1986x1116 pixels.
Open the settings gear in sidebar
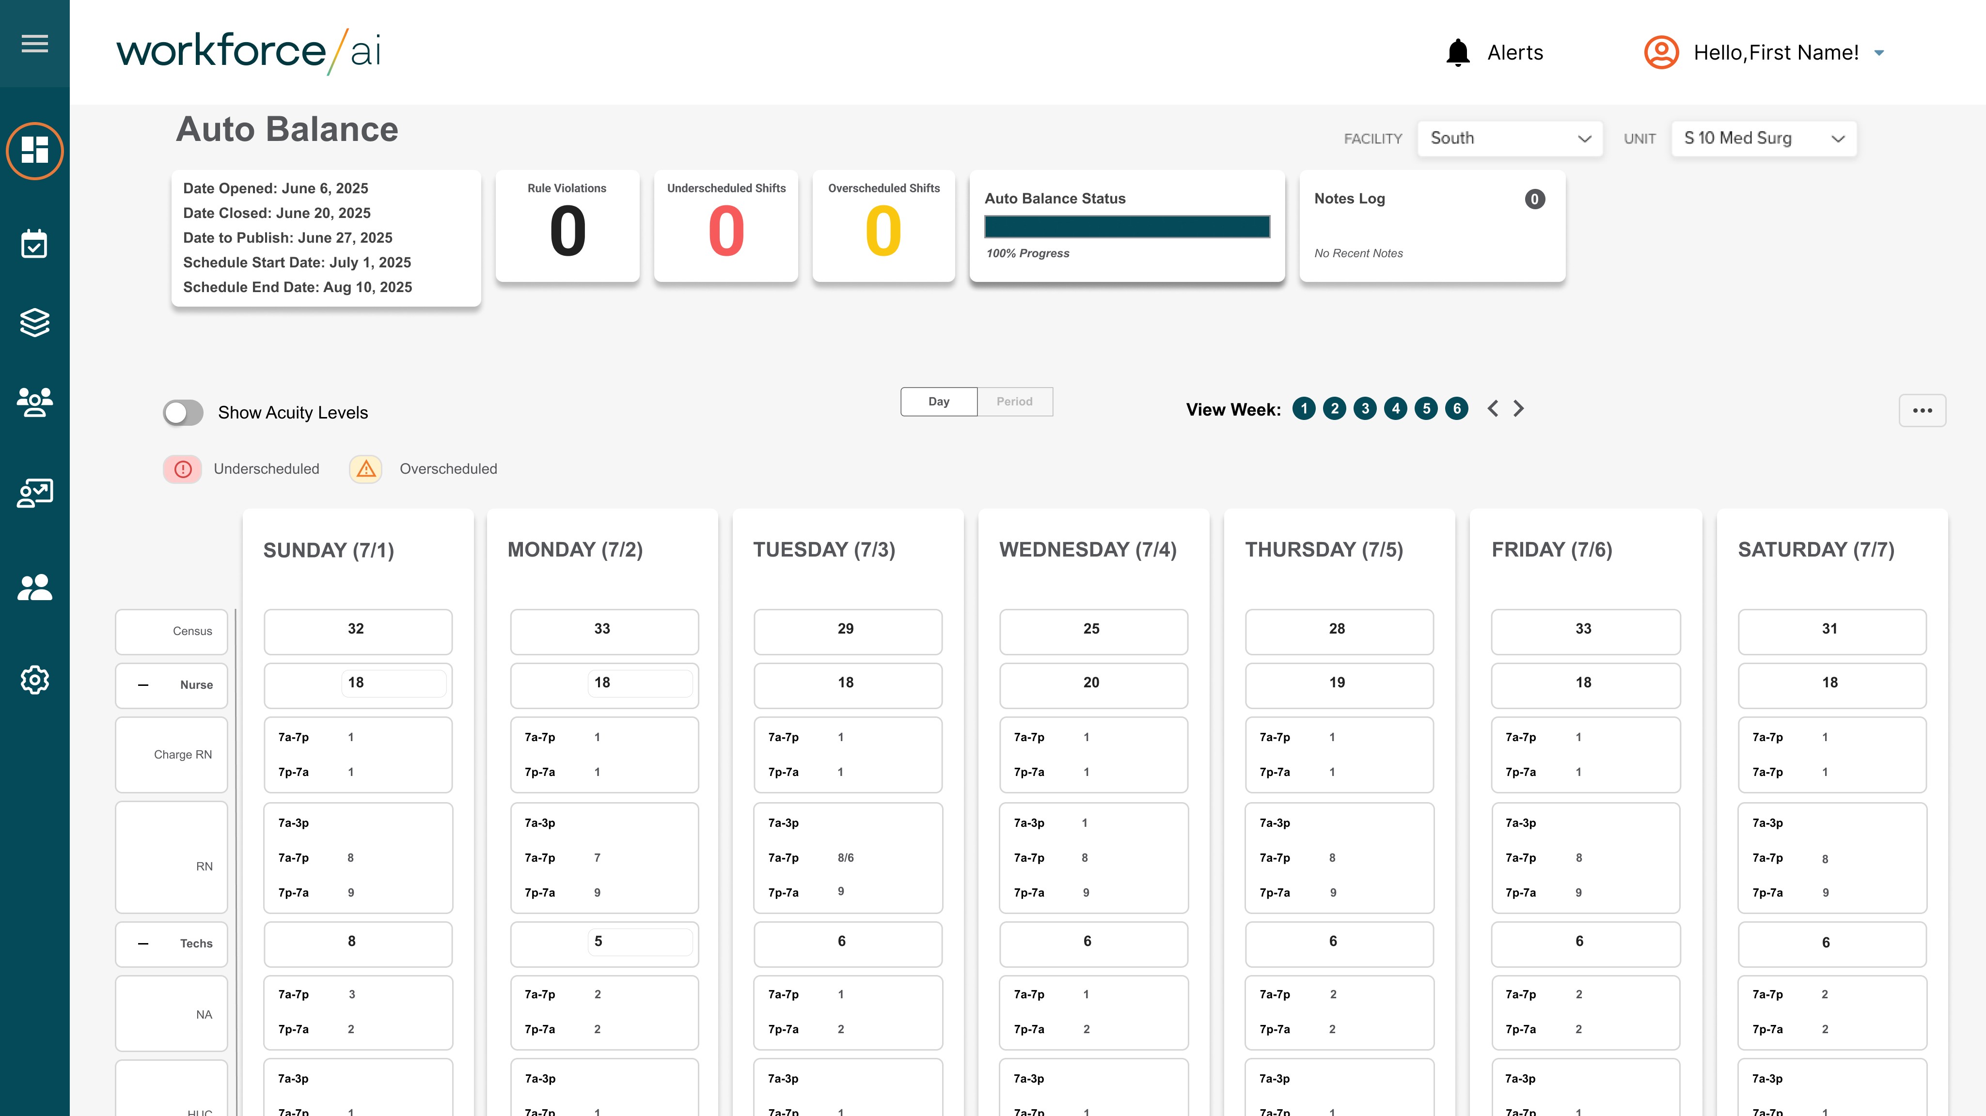[35, 680]
